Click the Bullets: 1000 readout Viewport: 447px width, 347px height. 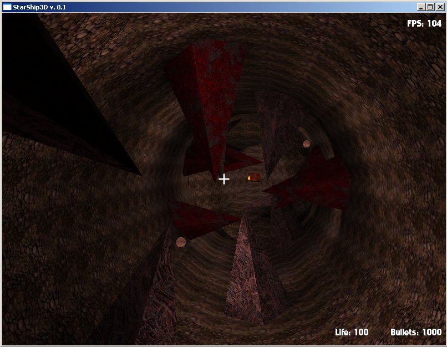(x=416, y=332)
